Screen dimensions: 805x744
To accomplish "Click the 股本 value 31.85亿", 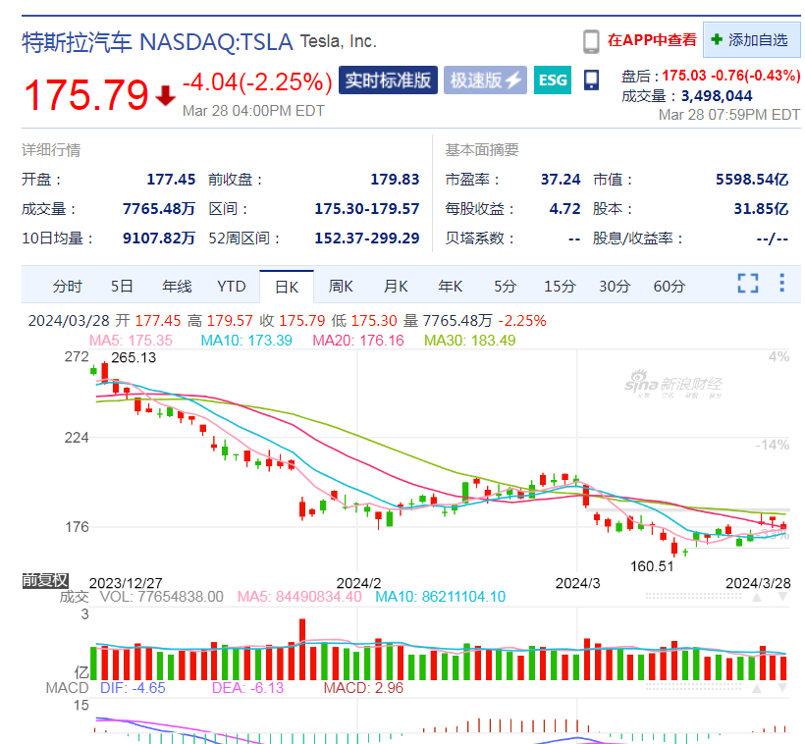I will pos(761,209).
